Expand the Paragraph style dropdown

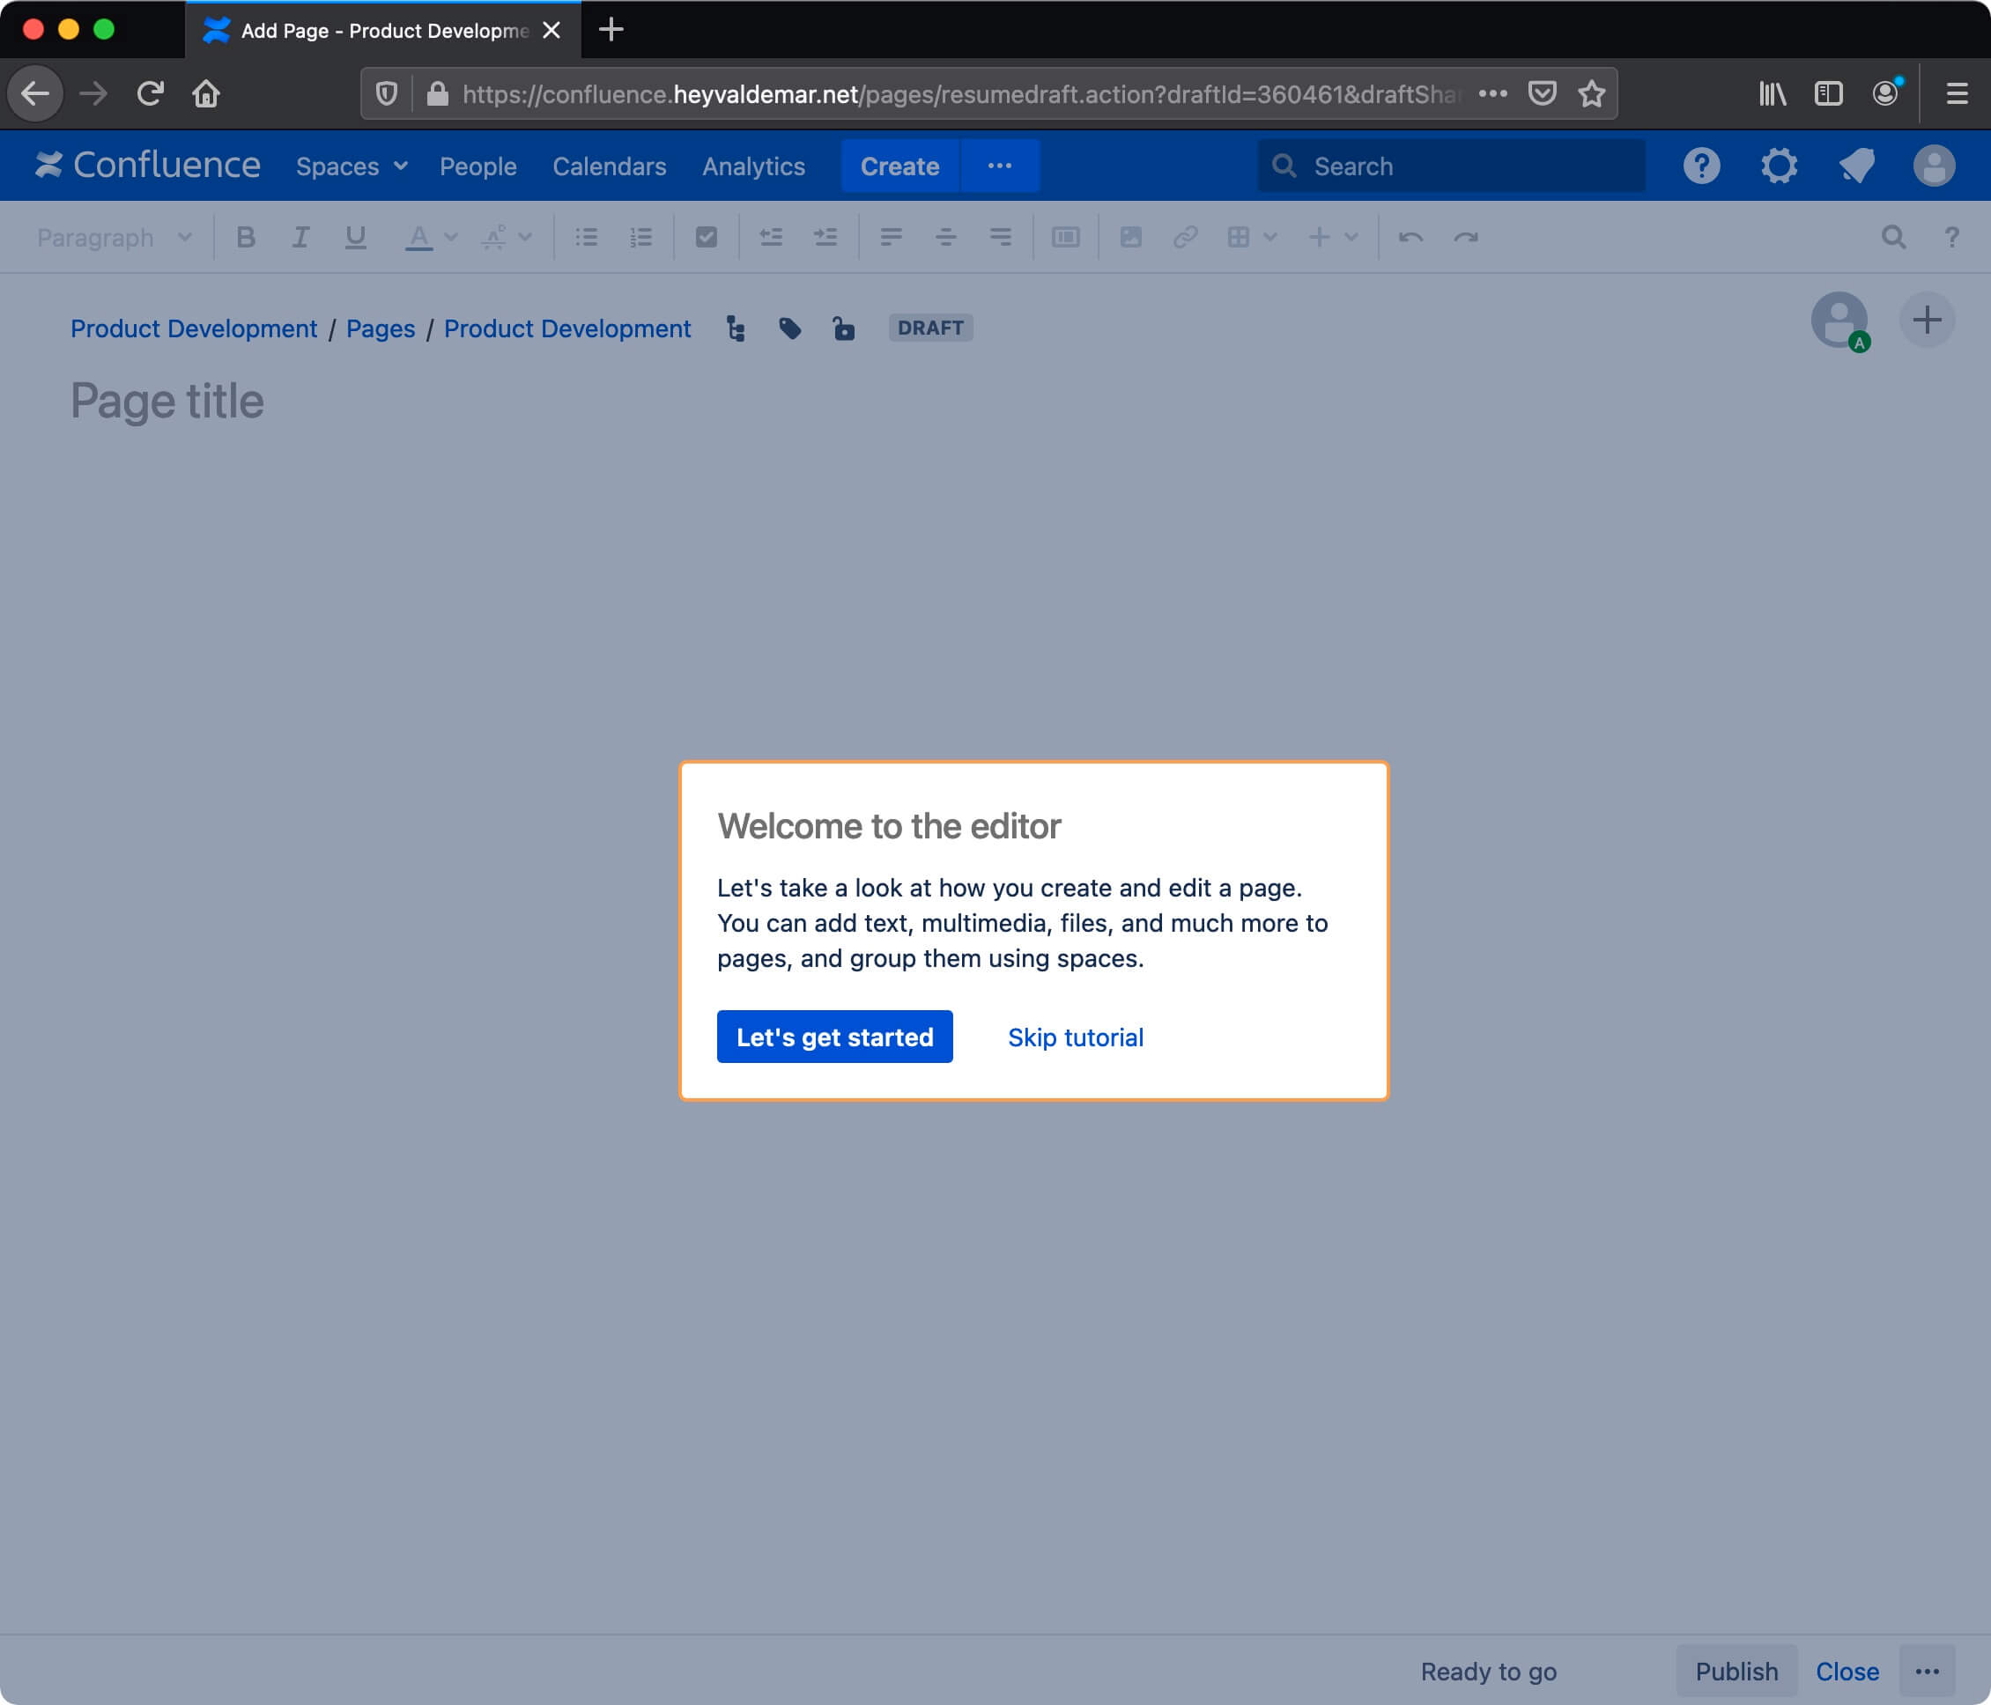tap(112, 235)
